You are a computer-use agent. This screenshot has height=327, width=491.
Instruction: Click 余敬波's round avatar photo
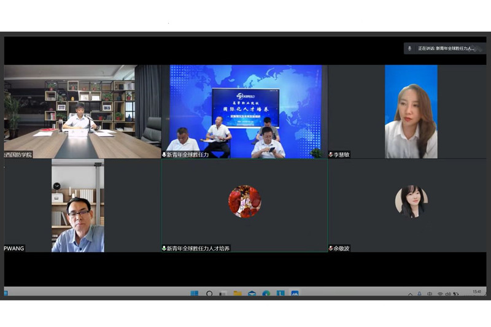pos(411,201)
